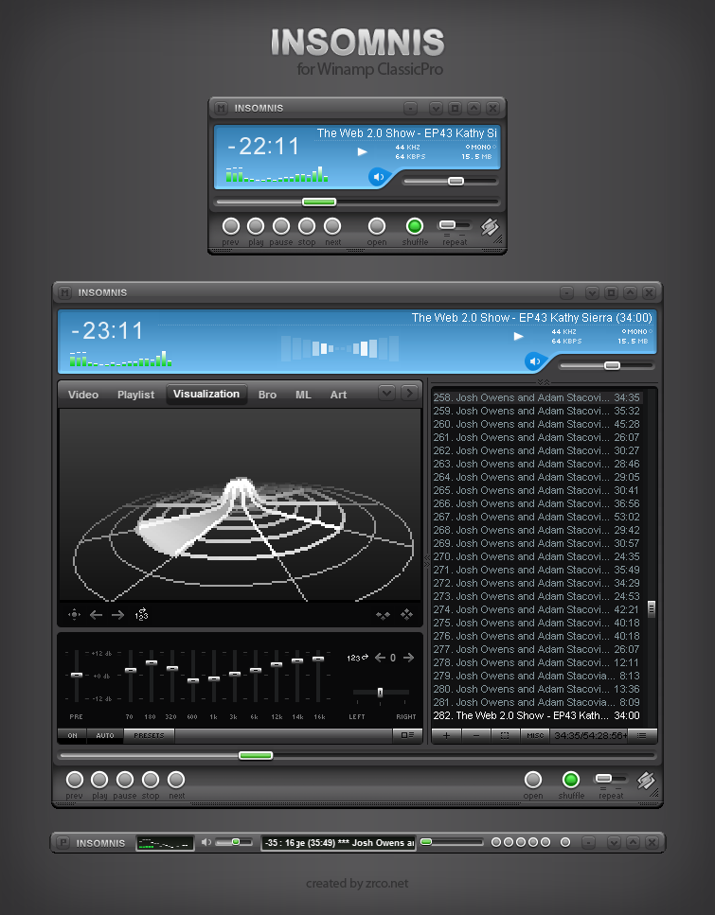
Task: Open the playlist MISC menu
Action: 535,735
